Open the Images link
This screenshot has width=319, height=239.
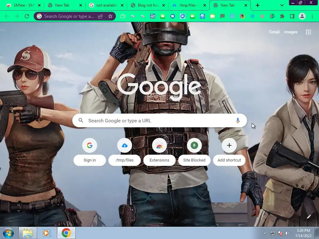click(291, 32)
